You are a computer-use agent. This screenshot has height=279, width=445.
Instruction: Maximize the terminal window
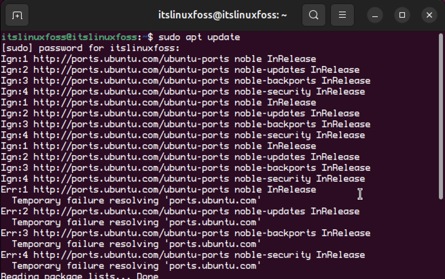[402, 15]
